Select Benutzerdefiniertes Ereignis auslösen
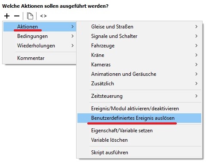 (139, 118)
